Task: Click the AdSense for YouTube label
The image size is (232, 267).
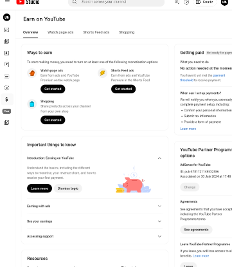Action: point(195,165)
